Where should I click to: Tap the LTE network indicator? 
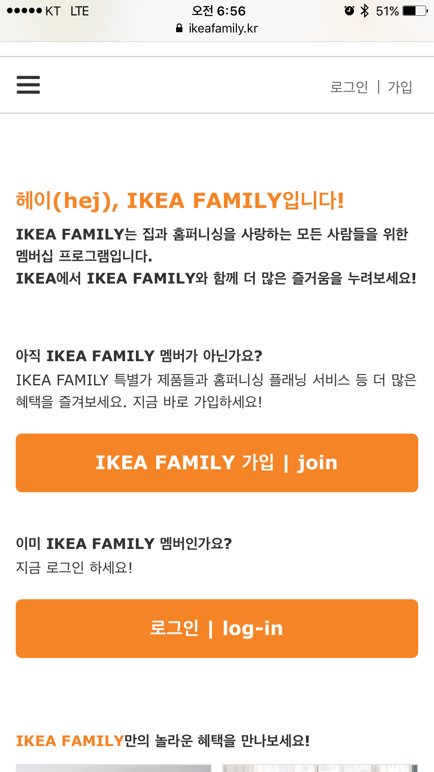80,11
